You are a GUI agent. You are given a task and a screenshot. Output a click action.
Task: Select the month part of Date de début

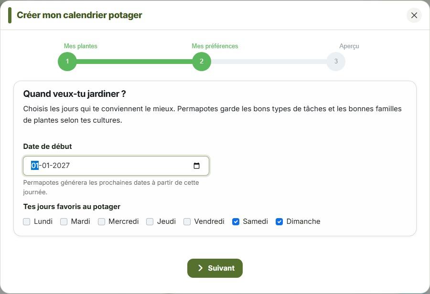[x=46, y=166]
